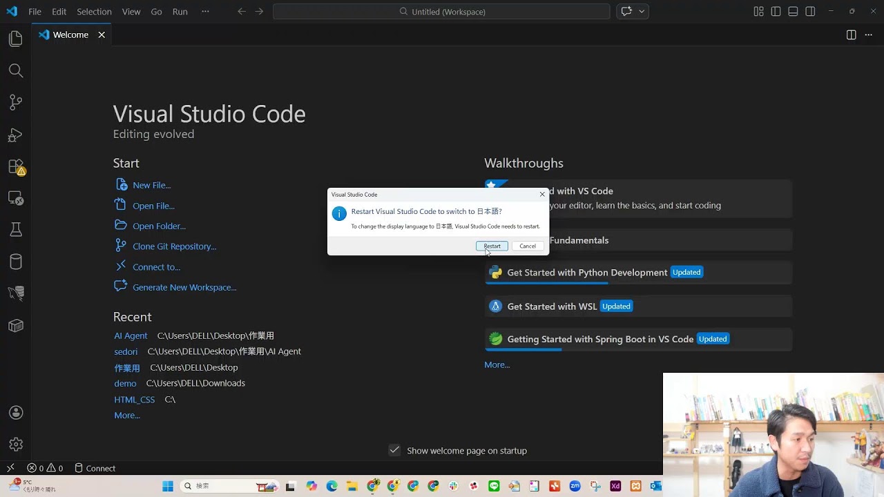884x497 pixels.
Task: Show More walkthroughs
Action: [x=497, y=365]
